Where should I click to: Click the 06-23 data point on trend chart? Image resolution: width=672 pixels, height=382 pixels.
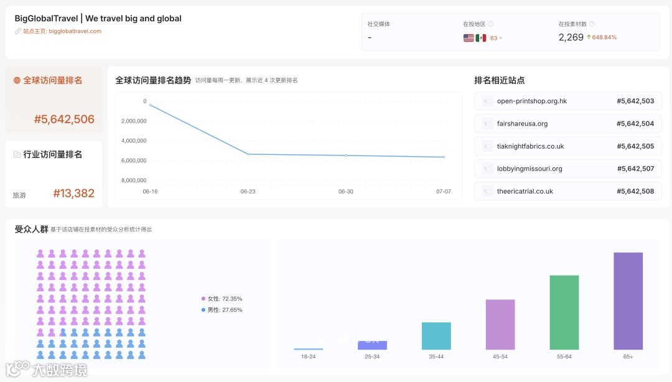point(248,154)
